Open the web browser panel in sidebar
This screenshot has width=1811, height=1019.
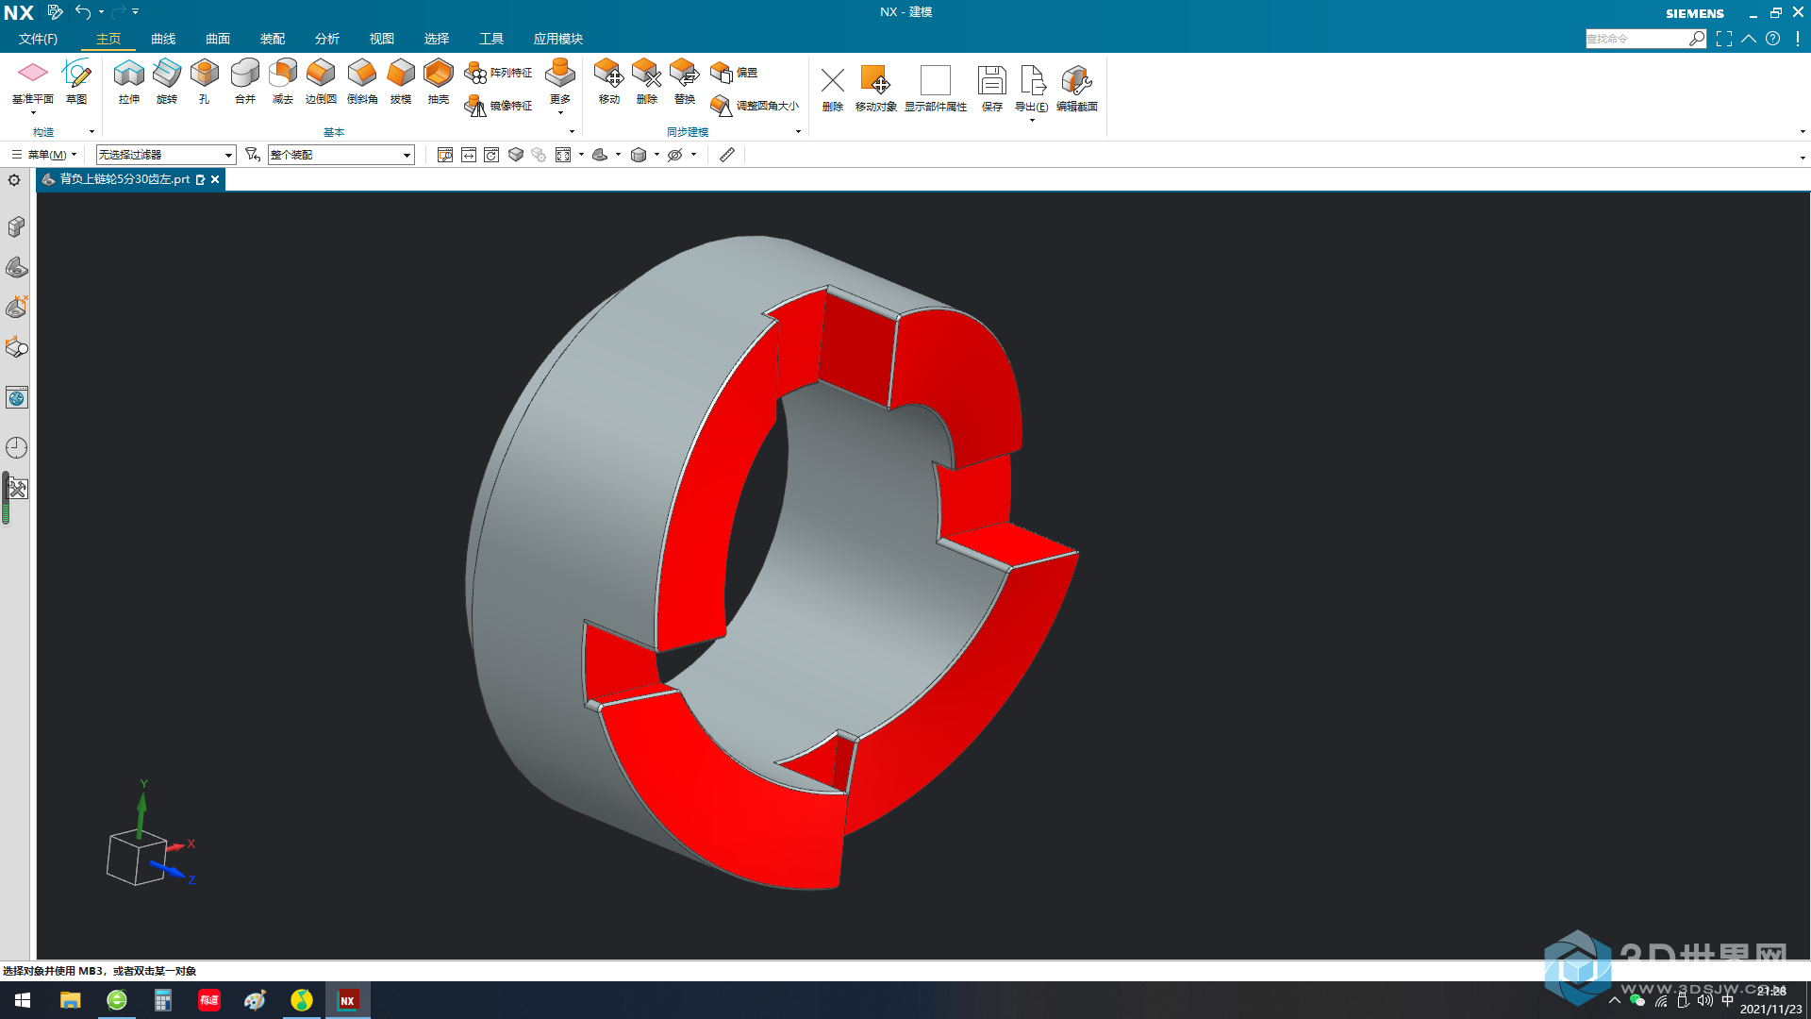pyautogui.click(x=16, y=398)
